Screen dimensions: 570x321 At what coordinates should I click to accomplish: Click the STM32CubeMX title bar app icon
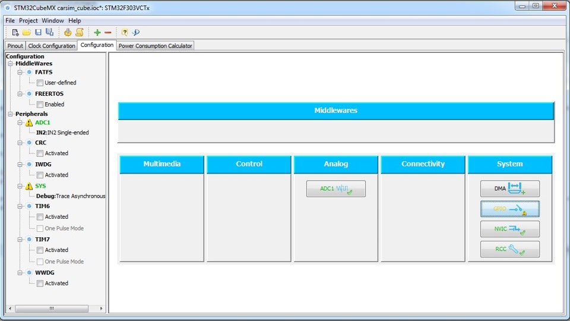coord(7,8)
